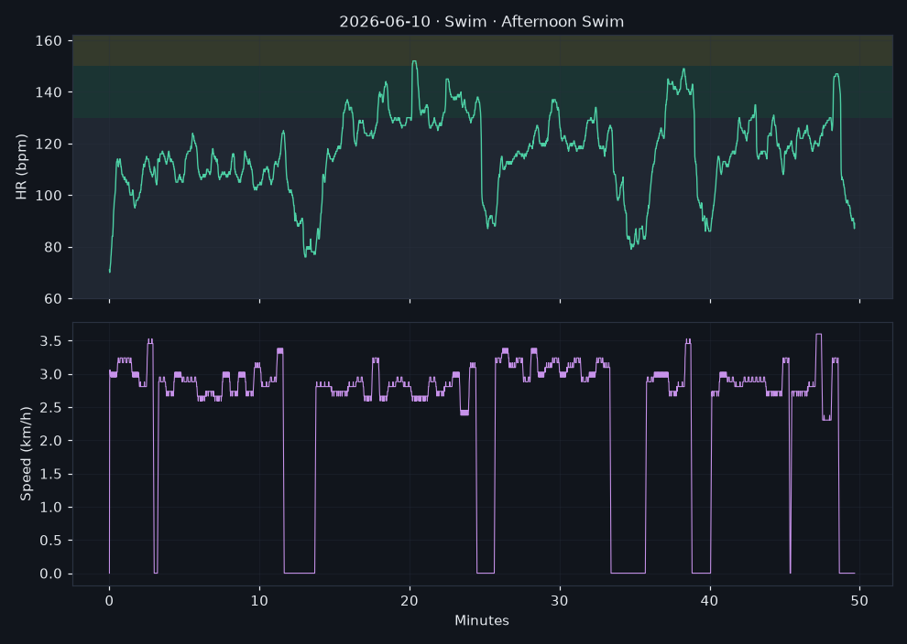
Task: Click the 2.5 tick on Speed axis
Action: tap(51, 408)
